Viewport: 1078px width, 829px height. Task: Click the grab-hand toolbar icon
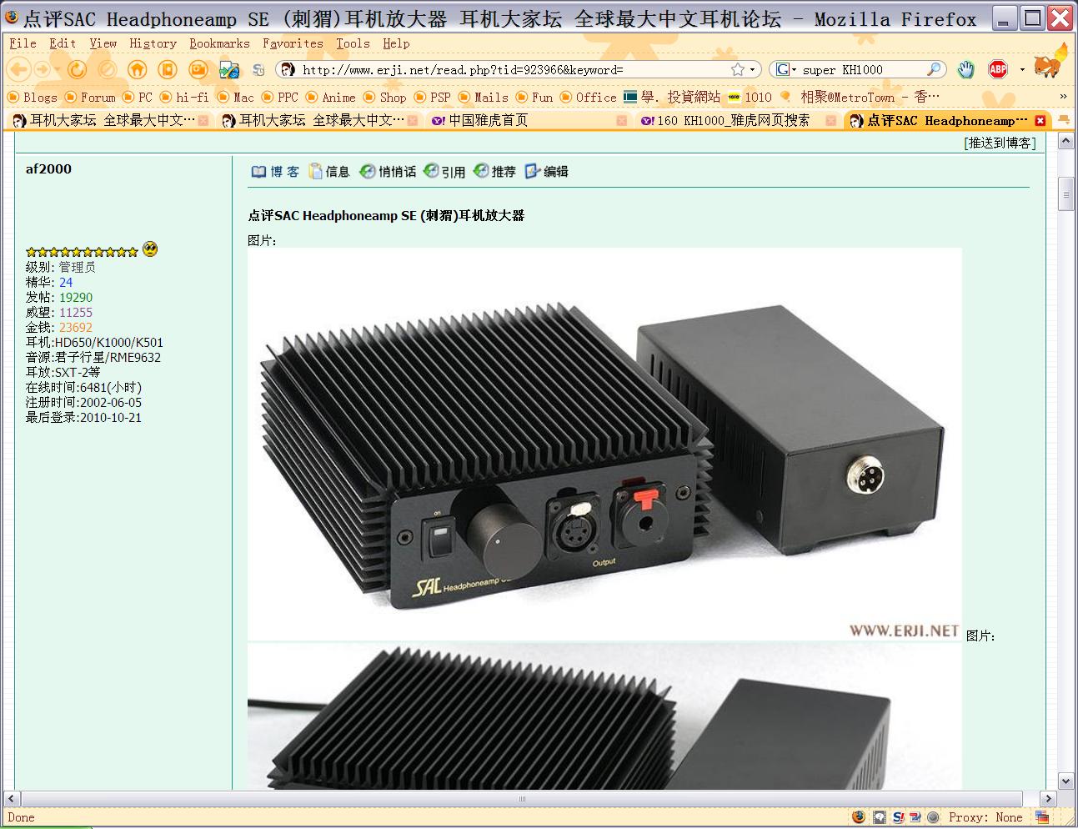click(x=965, y=70)
